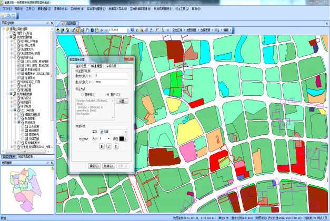Open the map scale dropdown in toolbar
330x221 pixels.
(x=128, y=31)
